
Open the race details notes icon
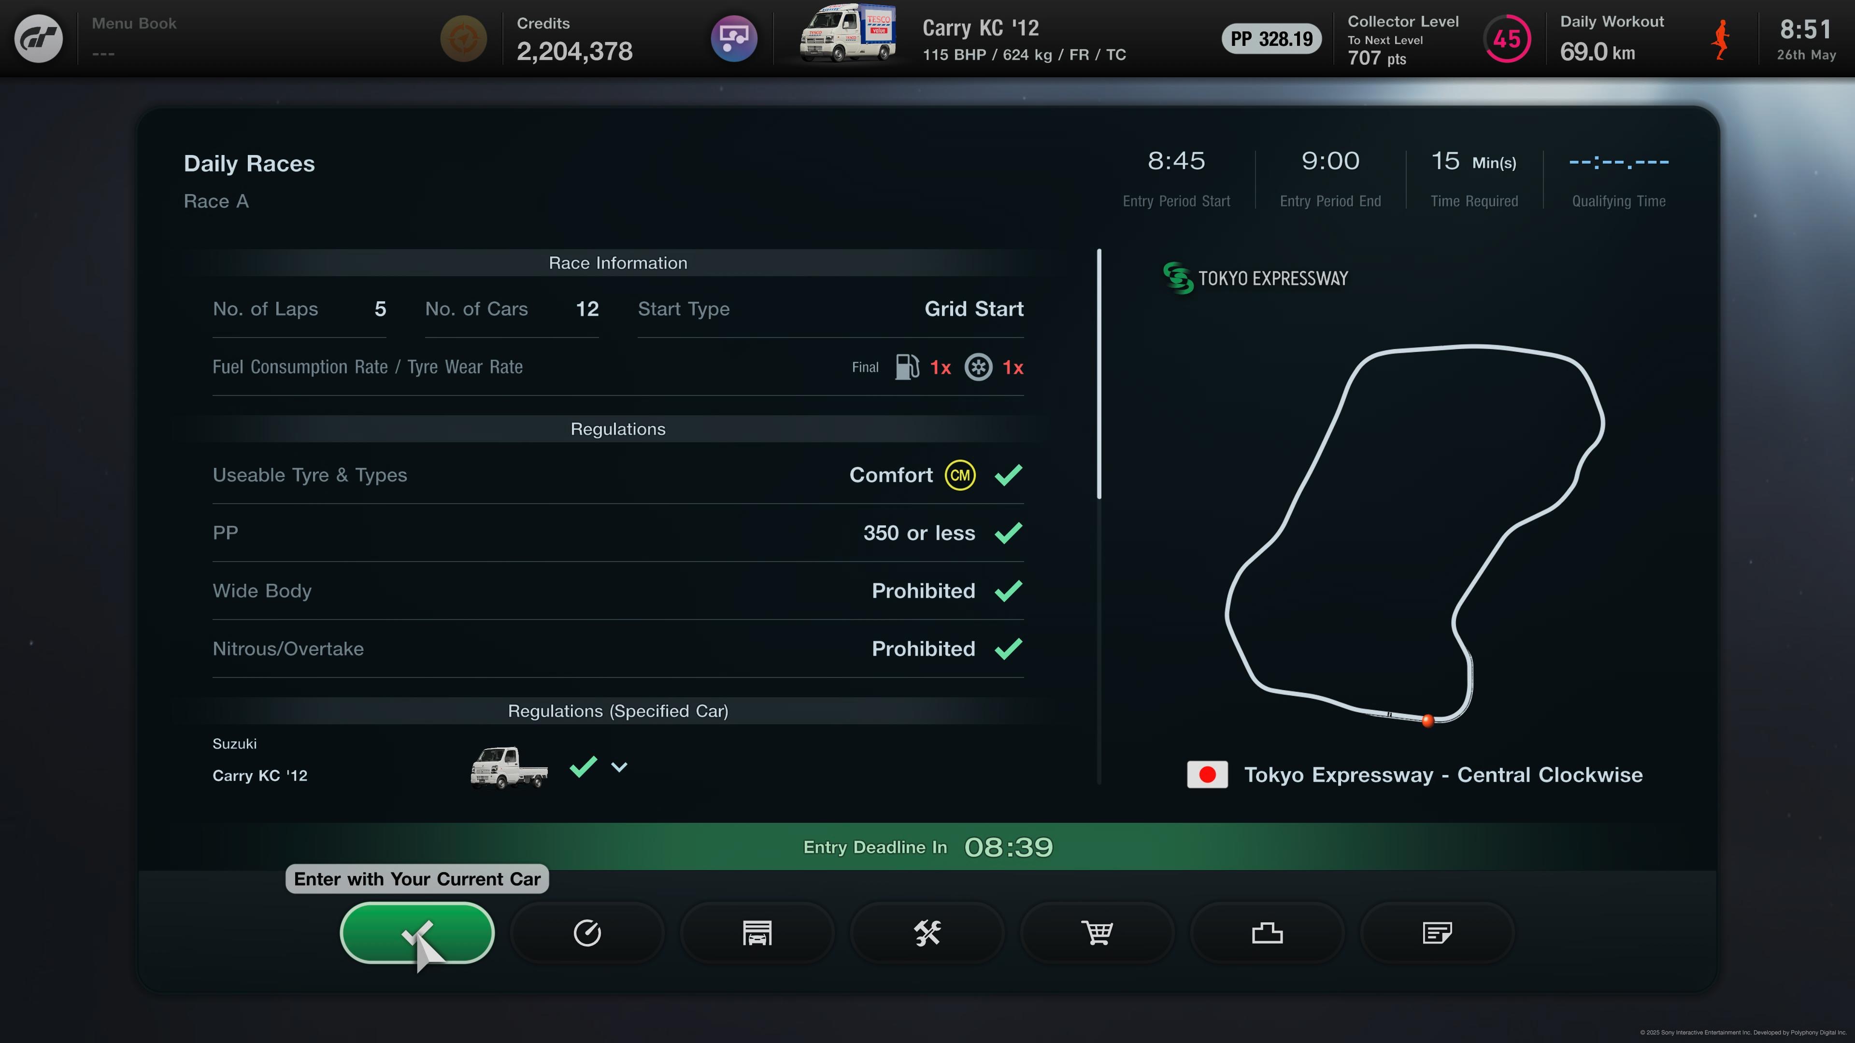click(1437, 932)
